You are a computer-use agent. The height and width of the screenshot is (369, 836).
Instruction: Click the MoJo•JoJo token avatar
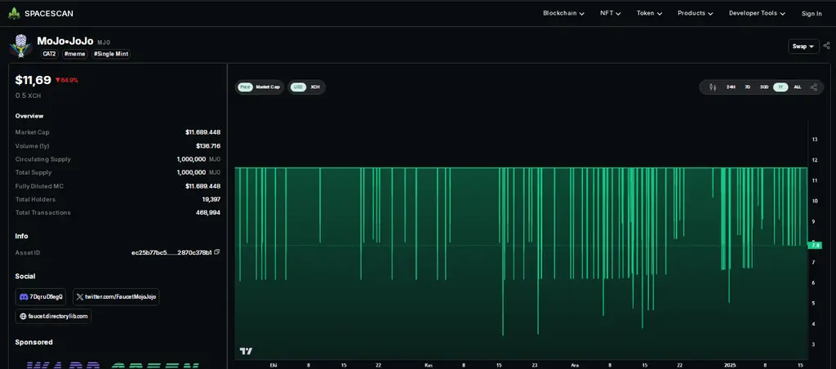click(20, 46)
